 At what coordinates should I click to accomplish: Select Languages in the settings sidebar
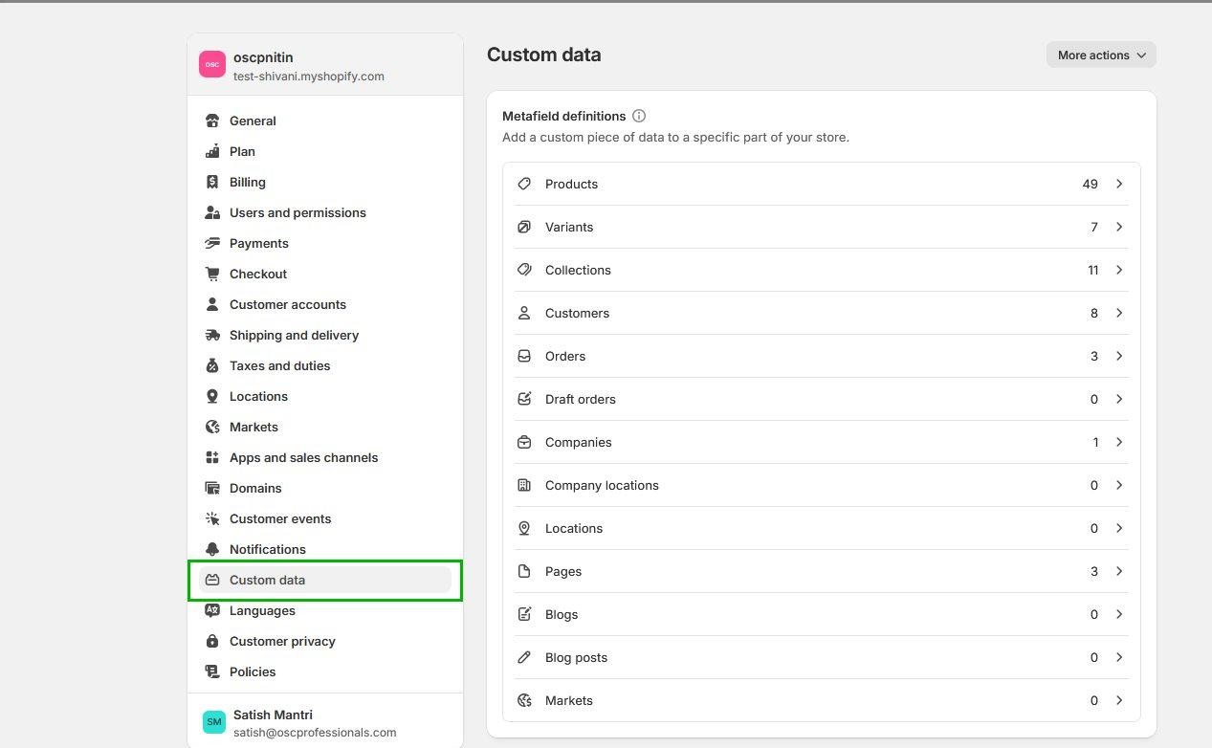[x=262, y=611]
